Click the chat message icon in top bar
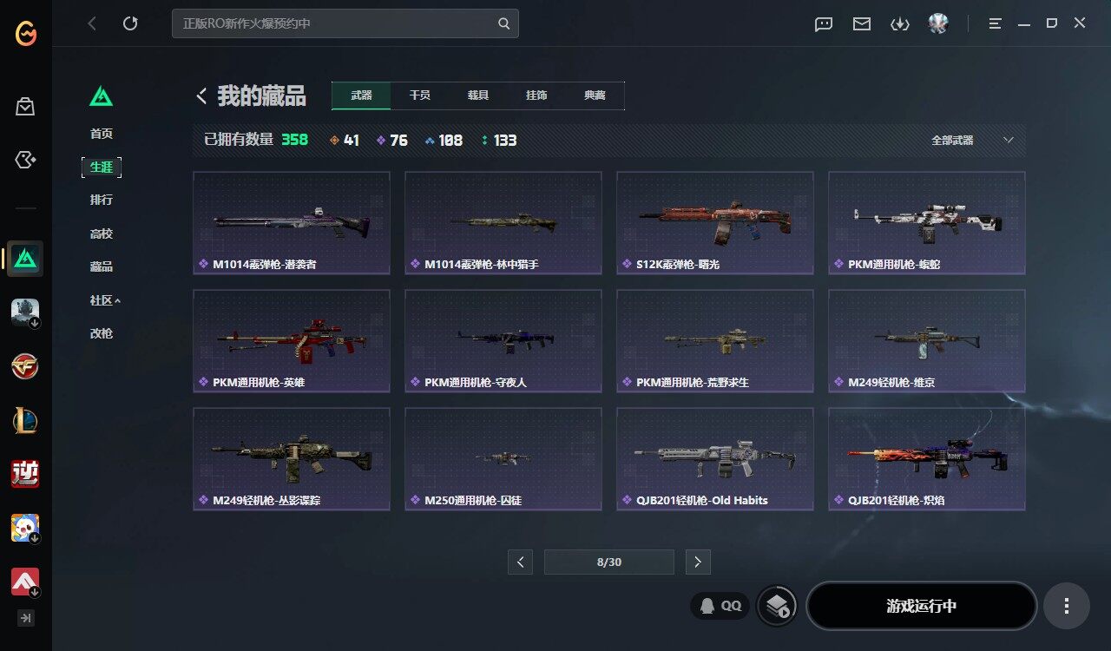The image size is (1111, 651). (824, 24)
